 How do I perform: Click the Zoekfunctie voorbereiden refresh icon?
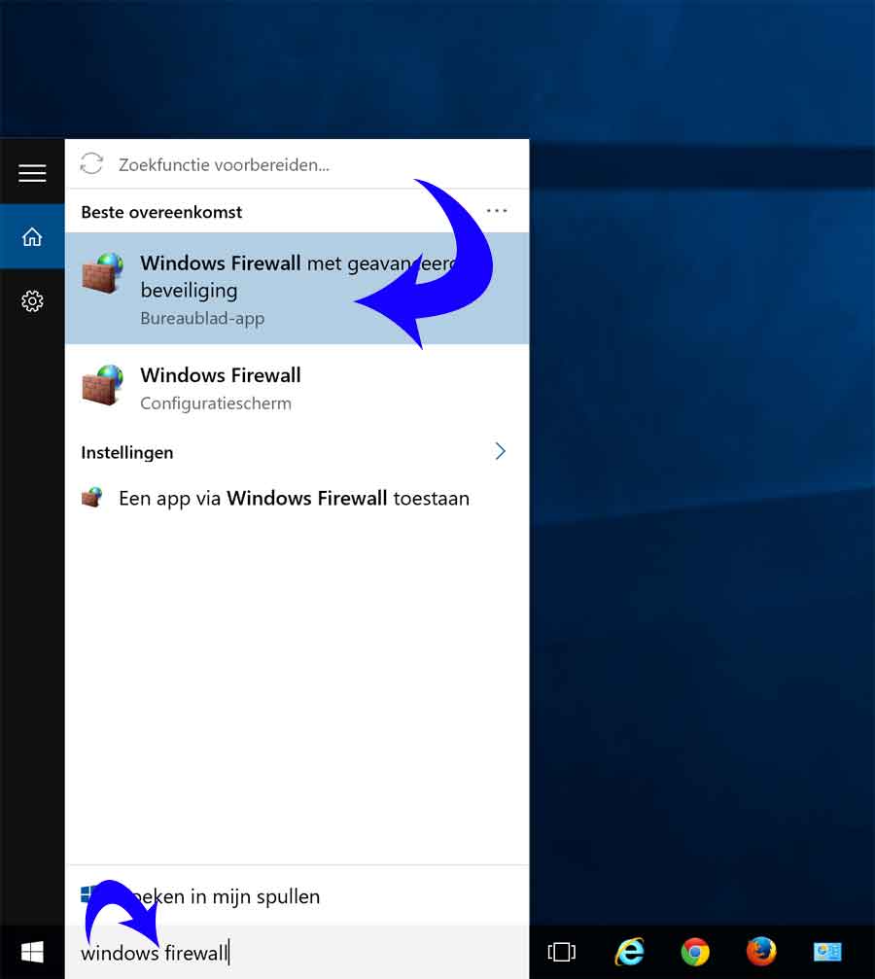pyautogui.click(x=91, y=164)
